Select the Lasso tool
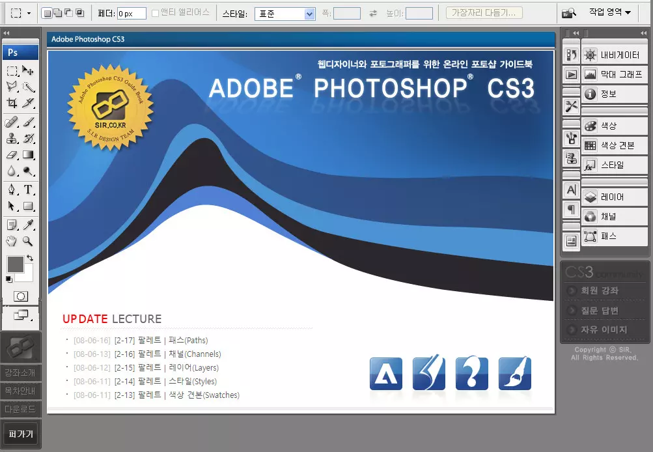 [12, 87]
